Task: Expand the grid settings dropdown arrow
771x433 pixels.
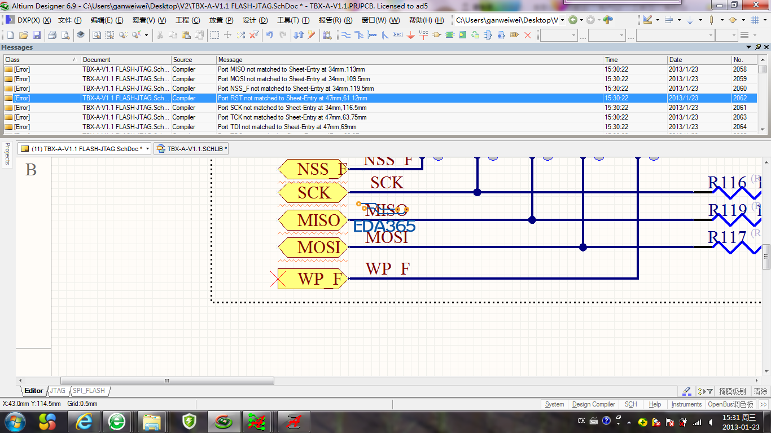Action: pyautogui.click(x=765, y=20)
